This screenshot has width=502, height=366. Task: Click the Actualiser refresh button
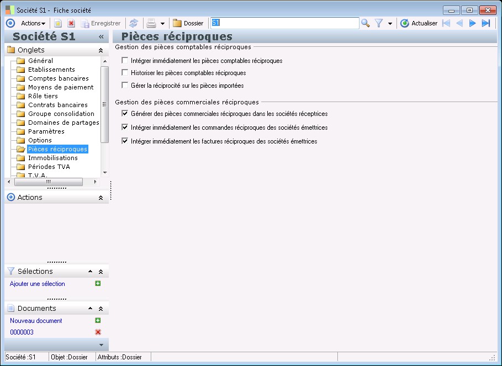point(419,23)
